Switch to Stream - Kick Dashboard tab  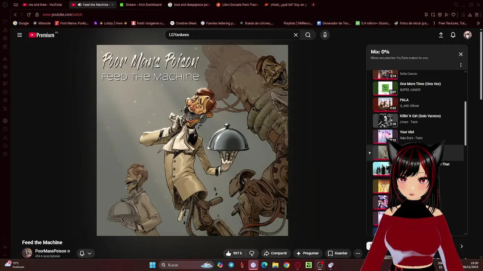(141, 5)
